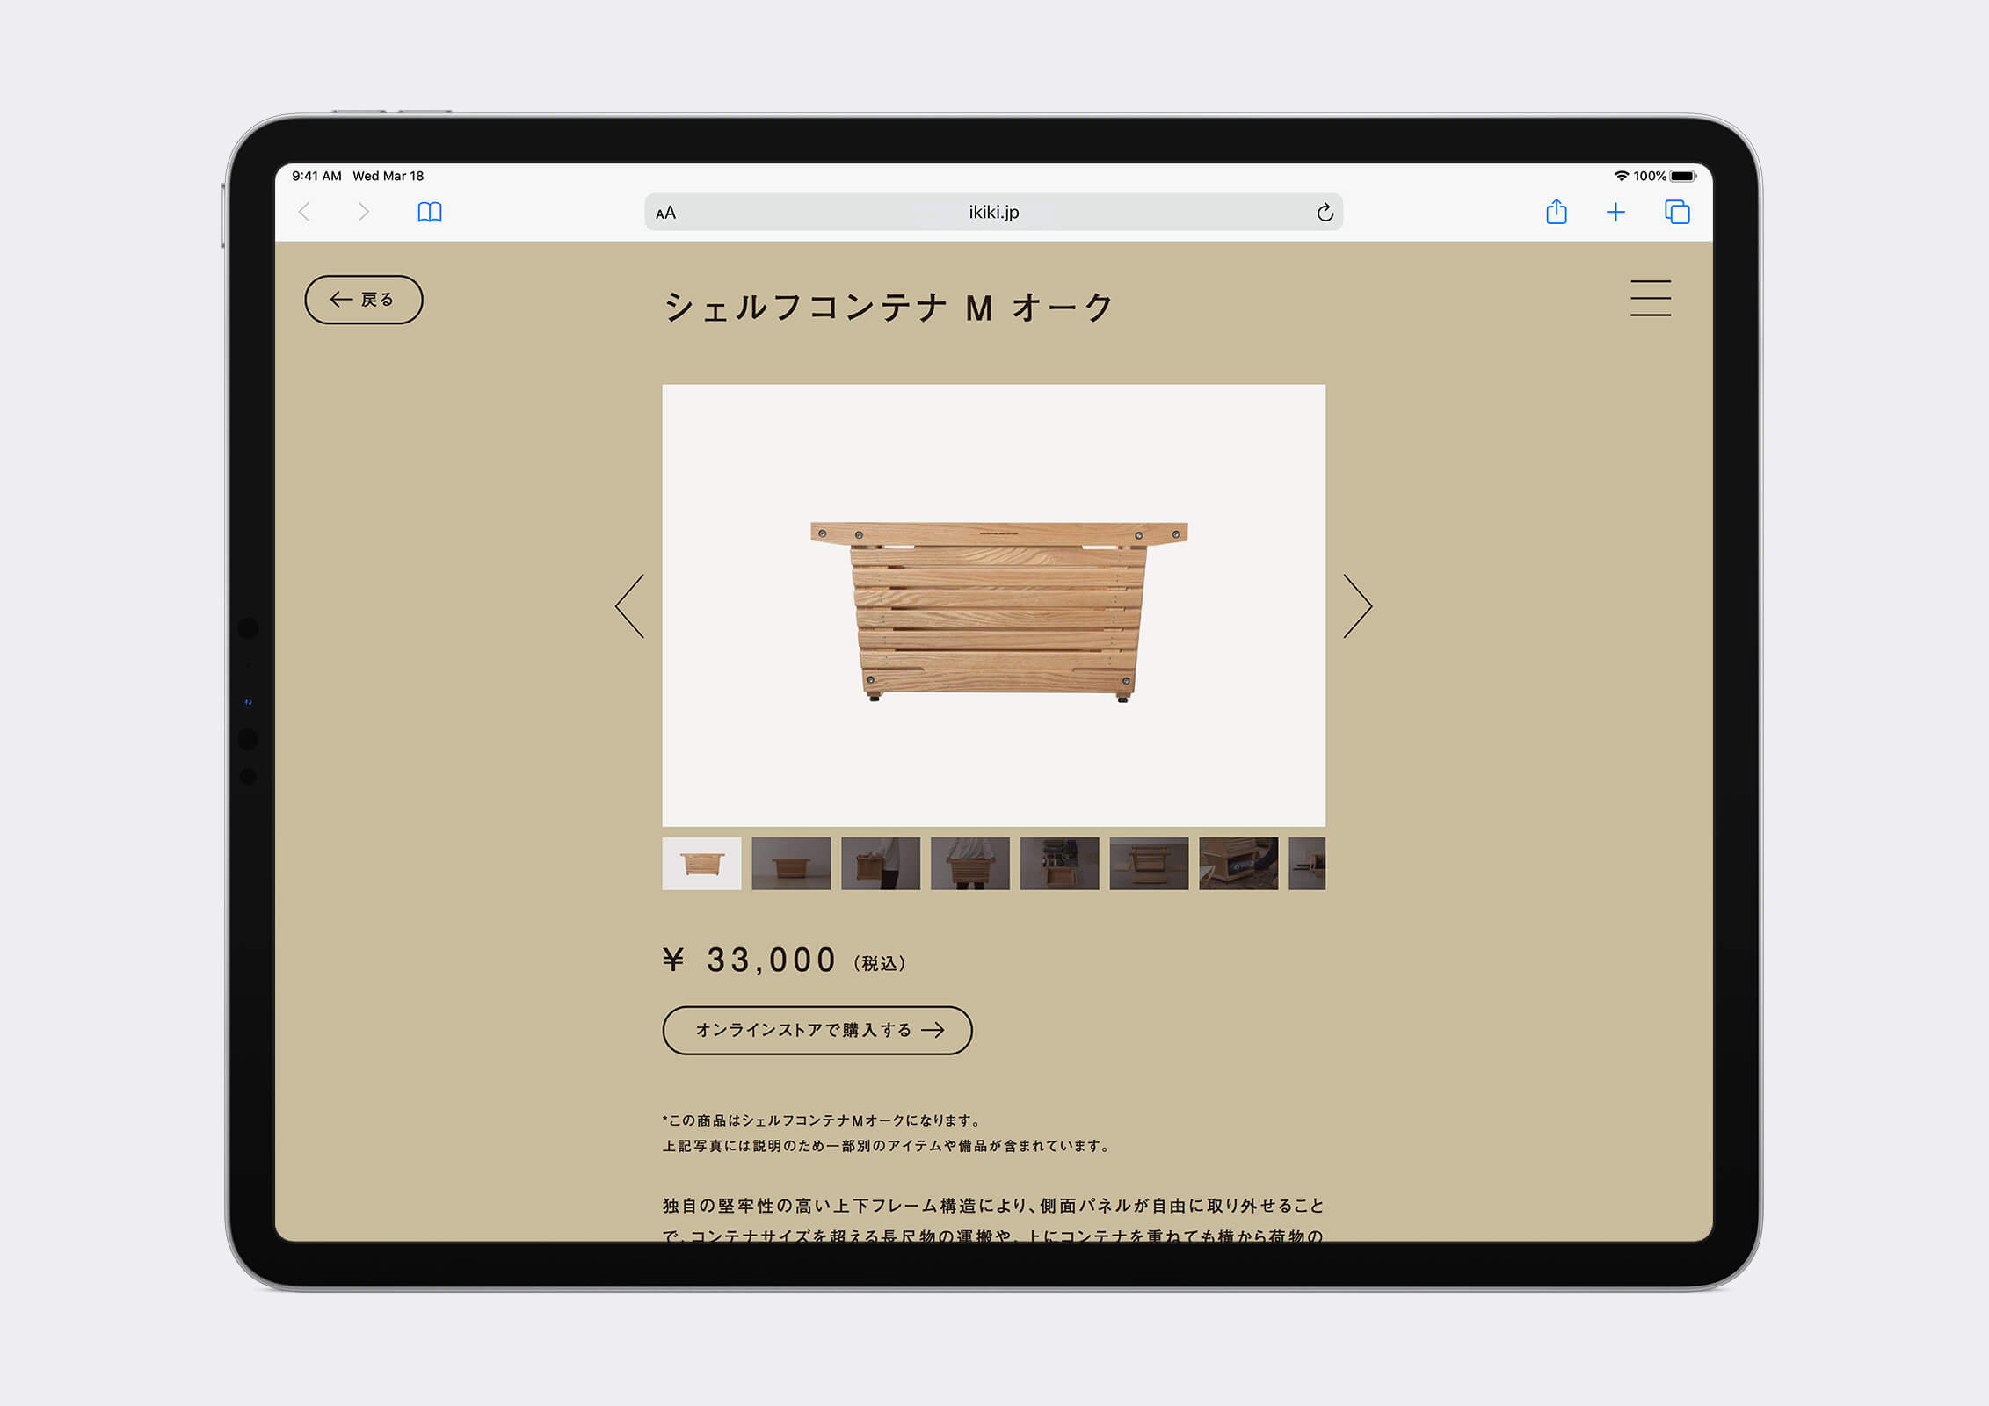The image size is (1989, 1406).
Task: Open the hamburger menu on the page
Action: pos(1650,298)
